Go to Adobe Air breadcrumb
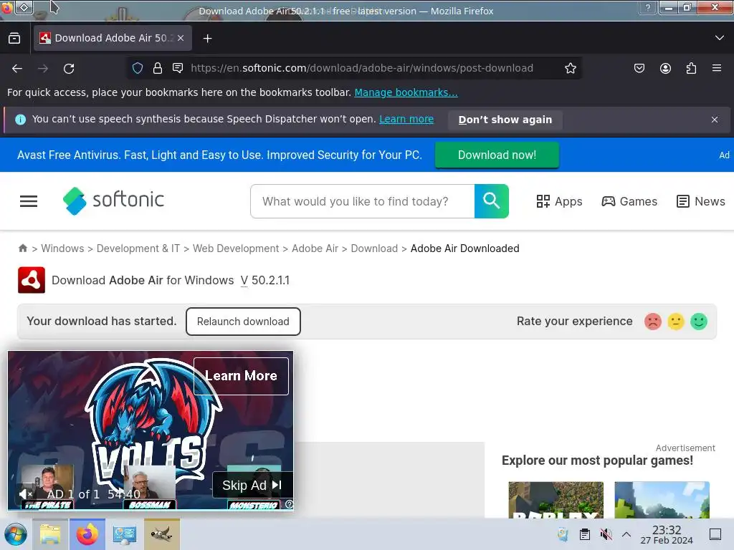Screen dimensions: 734x550 (x=315, y=249)
